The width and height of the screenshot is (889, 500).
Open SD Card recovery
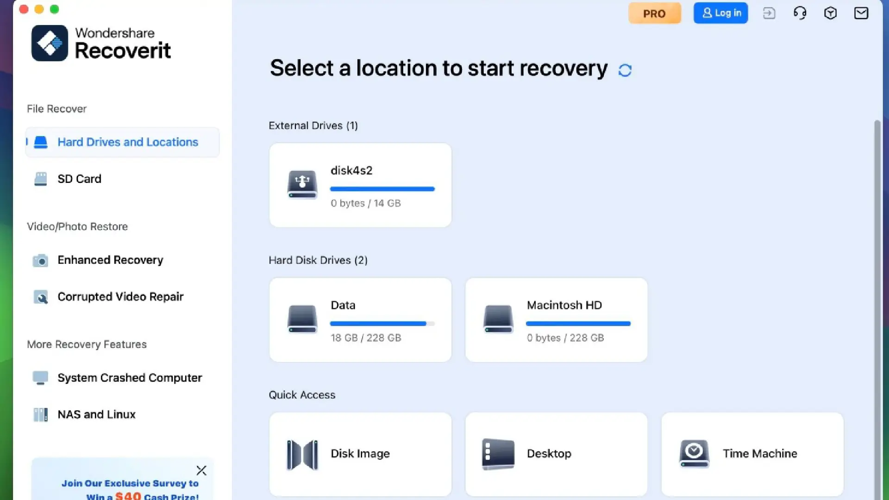point(79,179)
